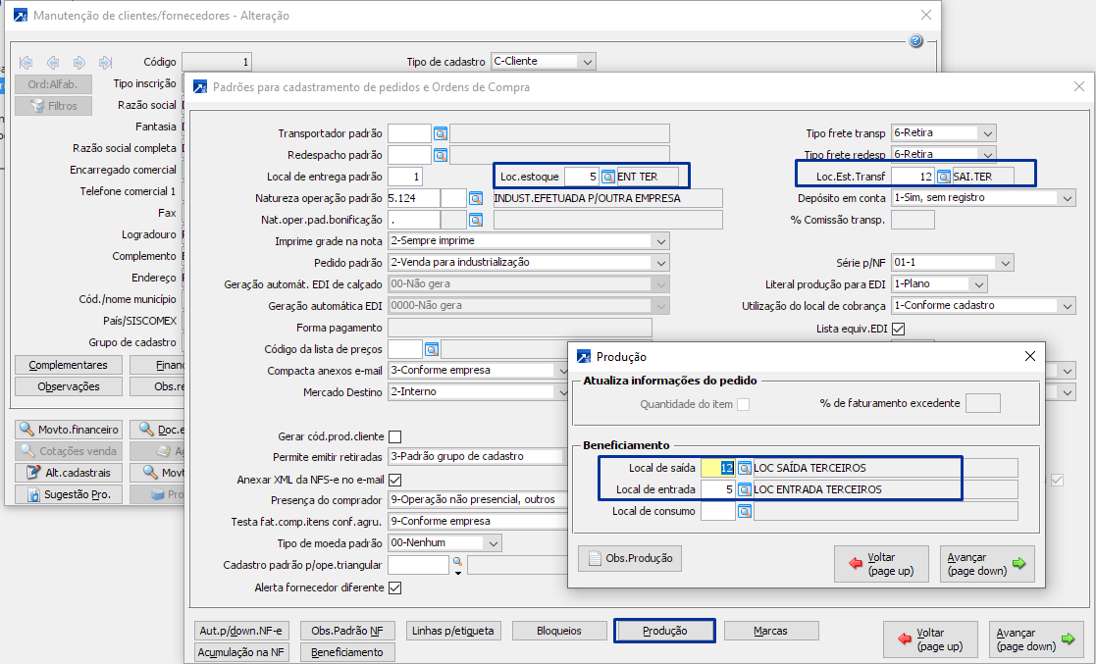The height and width of the screenshot is (664, 1096).
Task: Open Nat.oper.pad.bonificação lookup icon
Action: tap(476, 220)
